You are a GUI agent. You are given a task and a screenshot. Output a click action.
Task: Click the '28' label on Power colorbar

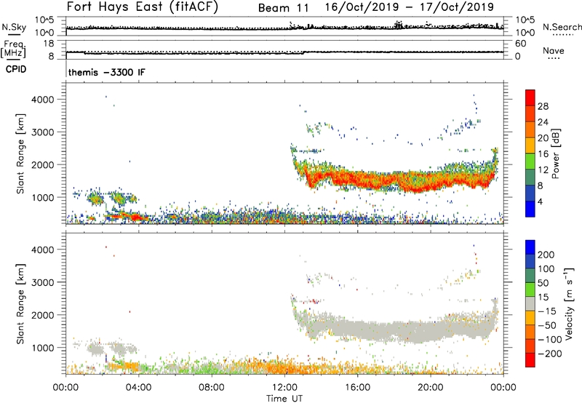[x=543, y=106]
